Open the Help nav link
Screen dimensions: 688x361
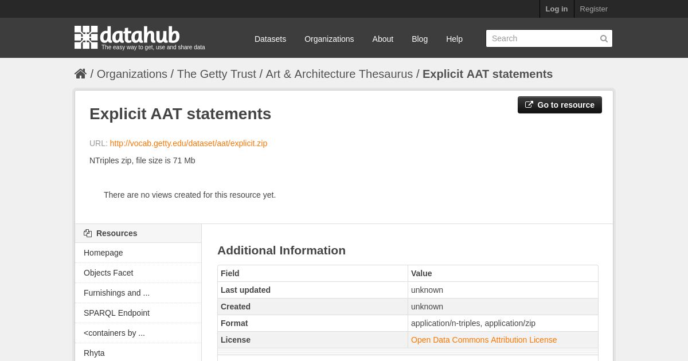pos(454,39)
